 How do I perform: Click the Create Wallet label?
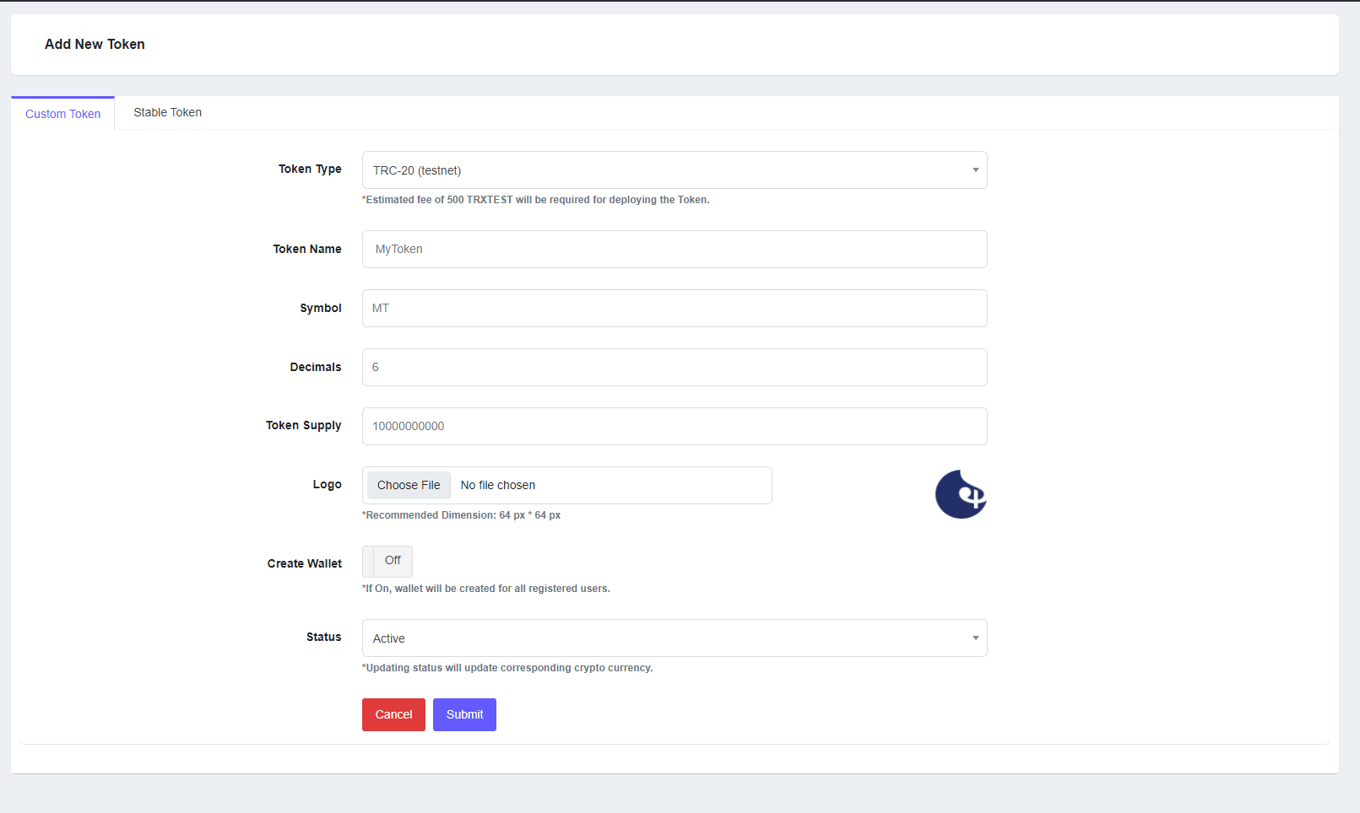tap(304, 563)
